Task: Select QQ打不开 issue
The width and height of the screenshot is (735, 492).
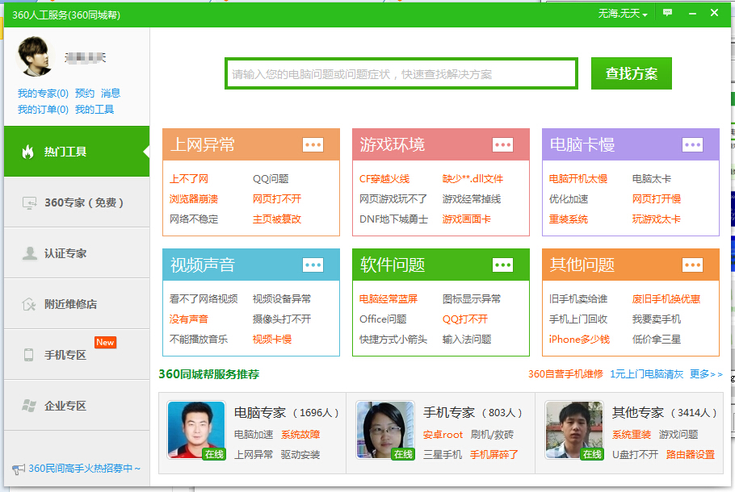Action: [x=465, y=319]
